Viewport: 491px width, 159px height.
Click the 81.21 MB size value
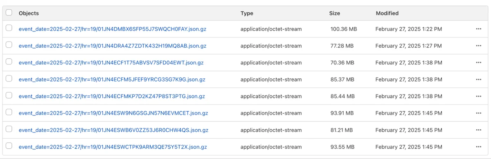(x=342, y=130)
